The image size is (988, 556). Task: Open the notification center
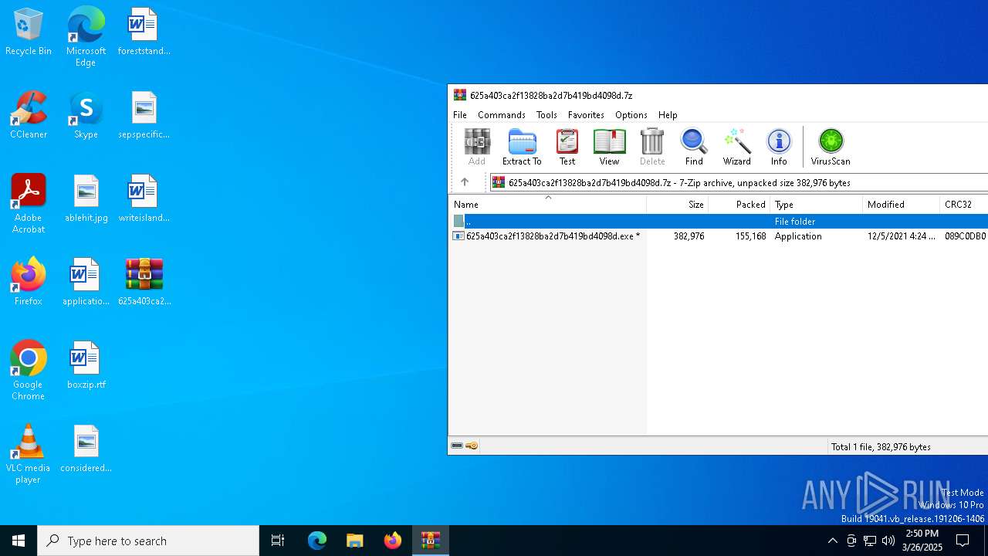coord(963,541)
